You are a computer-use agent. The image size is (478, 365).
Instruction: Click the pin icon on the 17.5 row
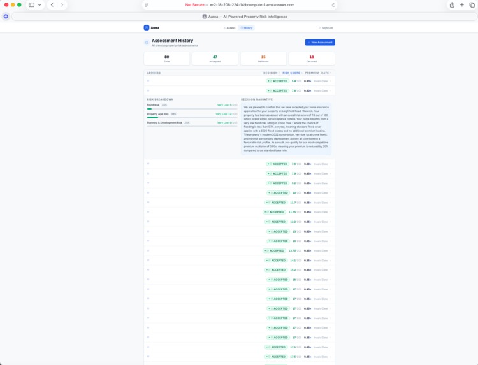coord(148,357)
